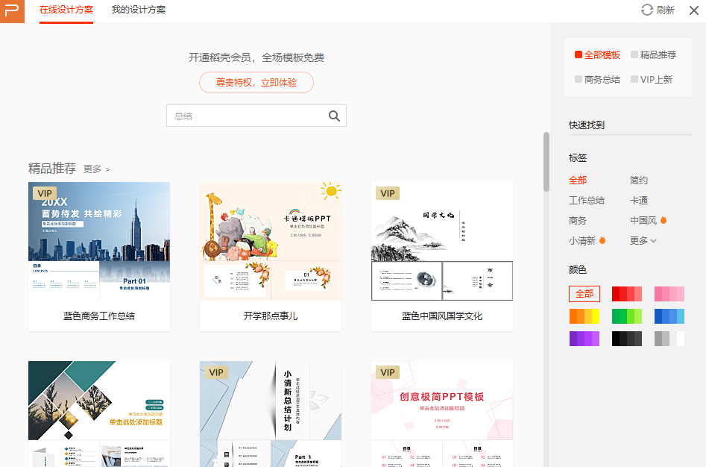Screen dimensions: 706x467
Task: Click VIP badge on 创意极简PPT模板 thumbnail
Action: click(x=388, y=372)
